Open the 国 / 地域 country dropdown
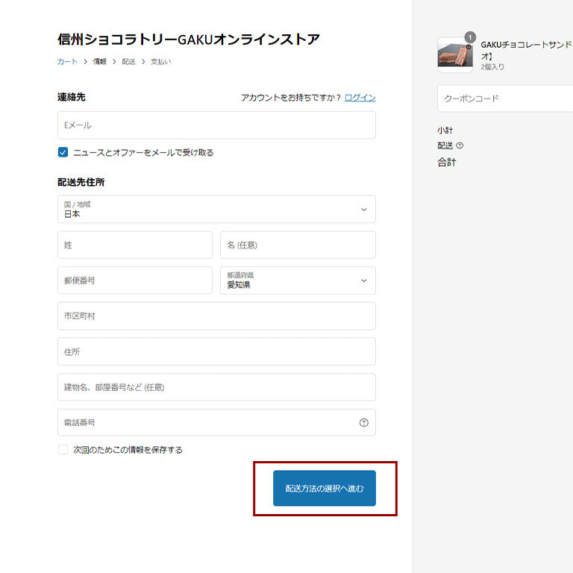The height and width of the screenshot is (573, 573). [x=216, y=209]
